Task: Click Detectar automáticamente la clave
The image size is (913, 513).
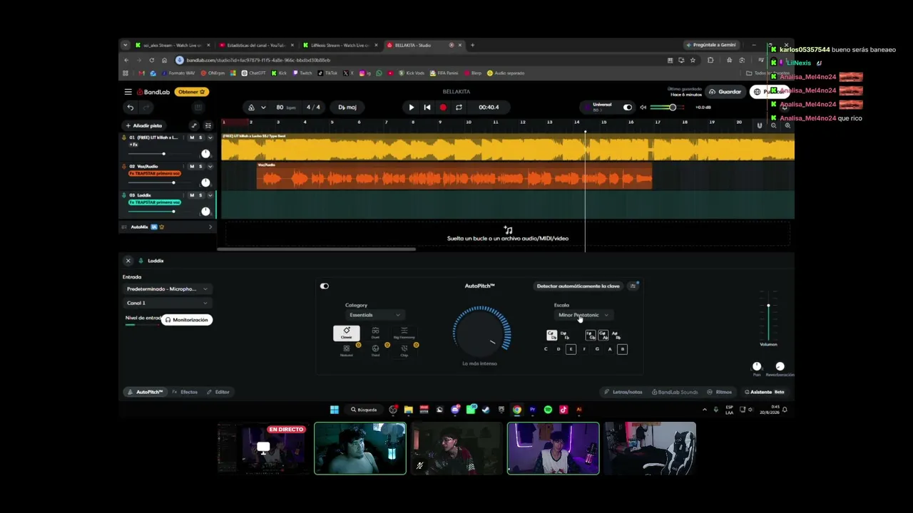Action: [x=578, y=286]
